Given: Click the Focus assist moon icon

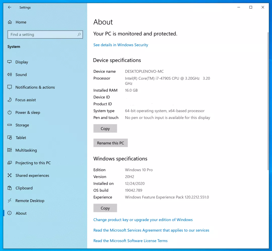Looking at the screenshot, I should [10, 100].
